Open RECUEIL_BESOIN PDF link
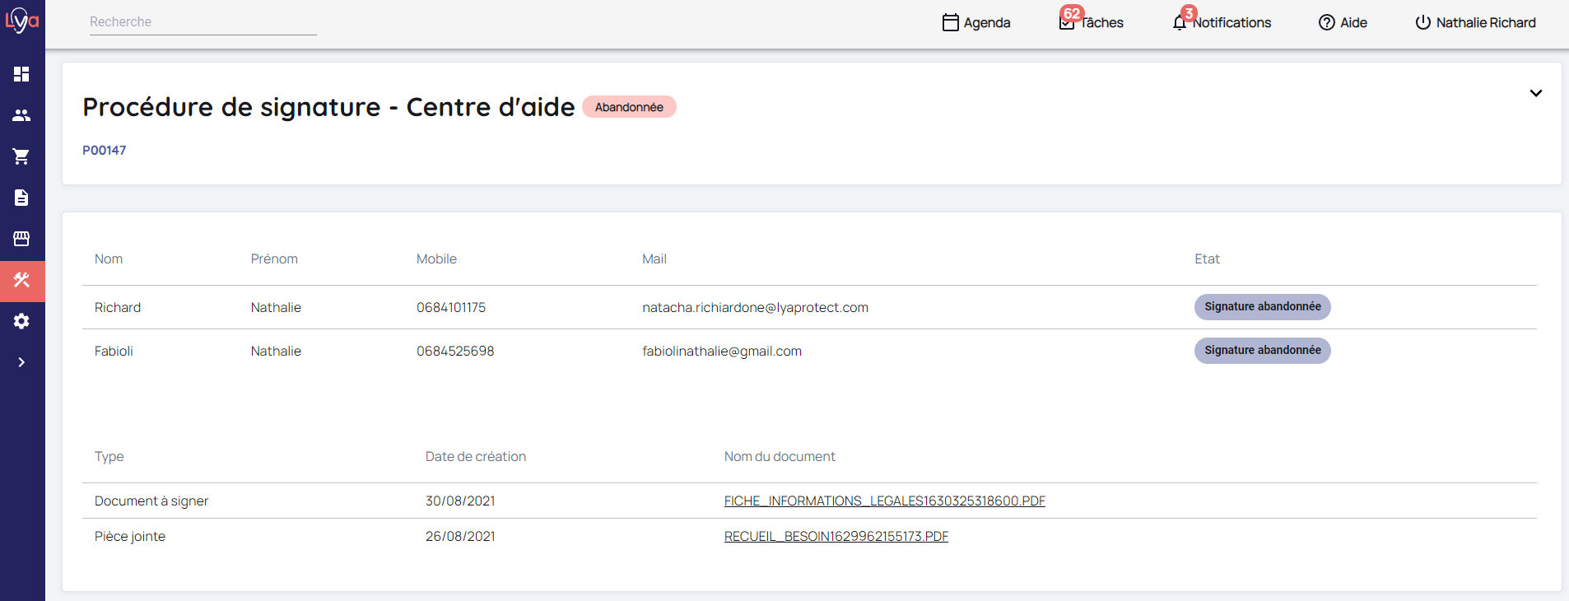Image resolution: width=1569 pixels, height=601 pixels. 836,537
